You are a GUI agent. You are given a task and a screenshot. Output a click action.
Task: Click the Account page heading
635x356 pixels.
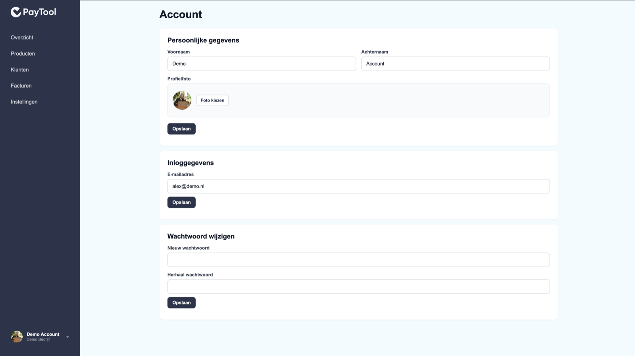coord(181,14)
